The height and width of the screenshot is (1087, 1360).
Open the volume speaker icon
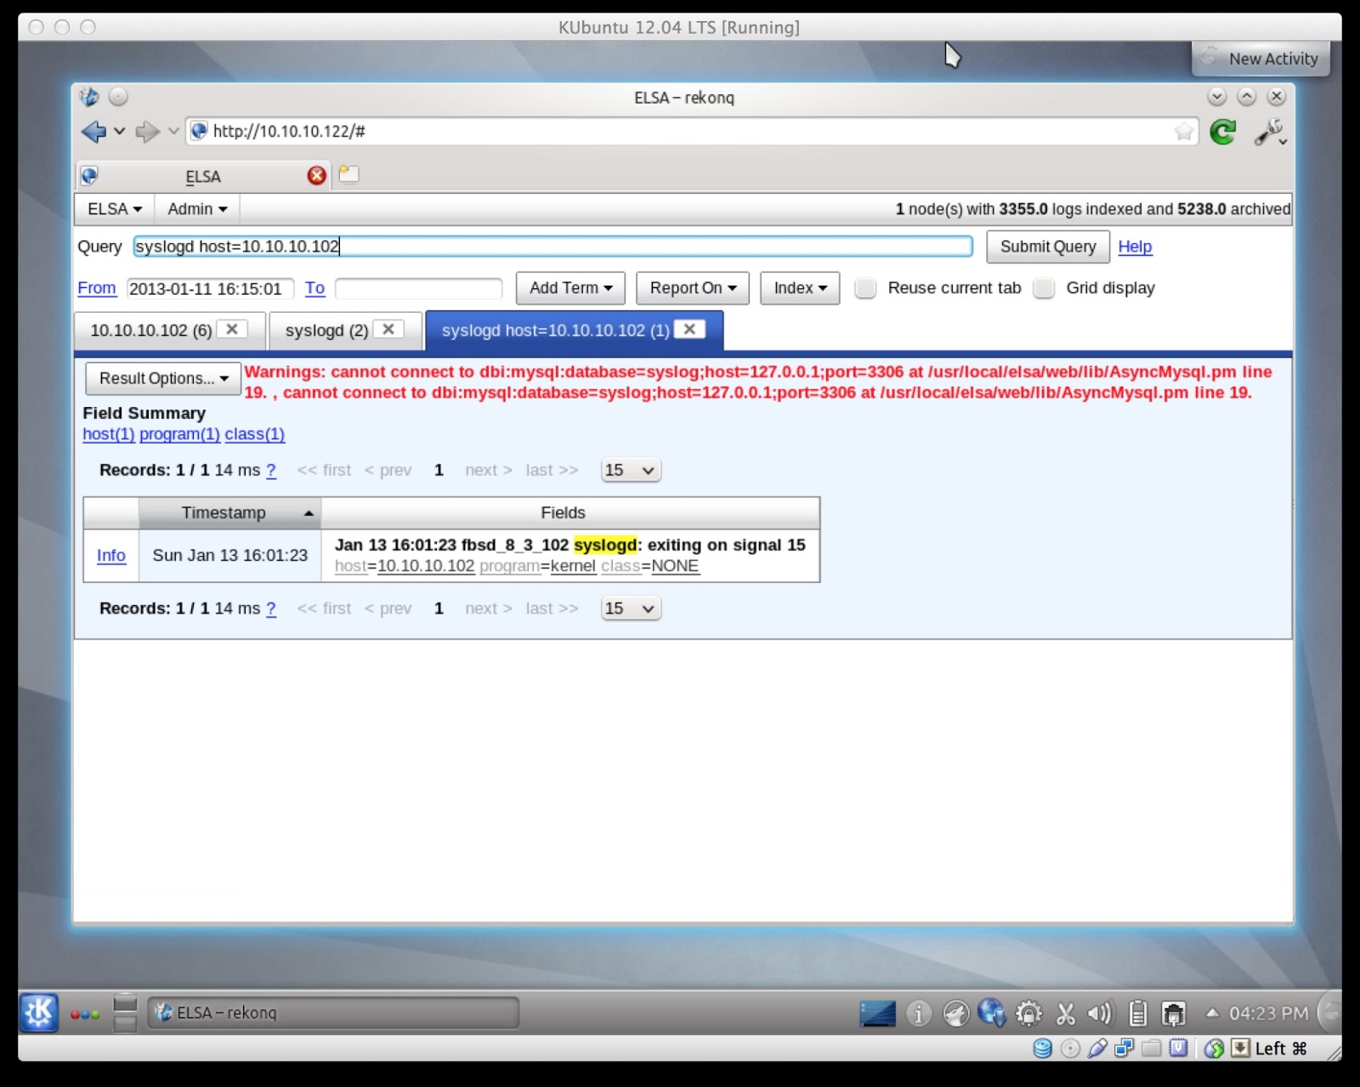point(1100,1013)
